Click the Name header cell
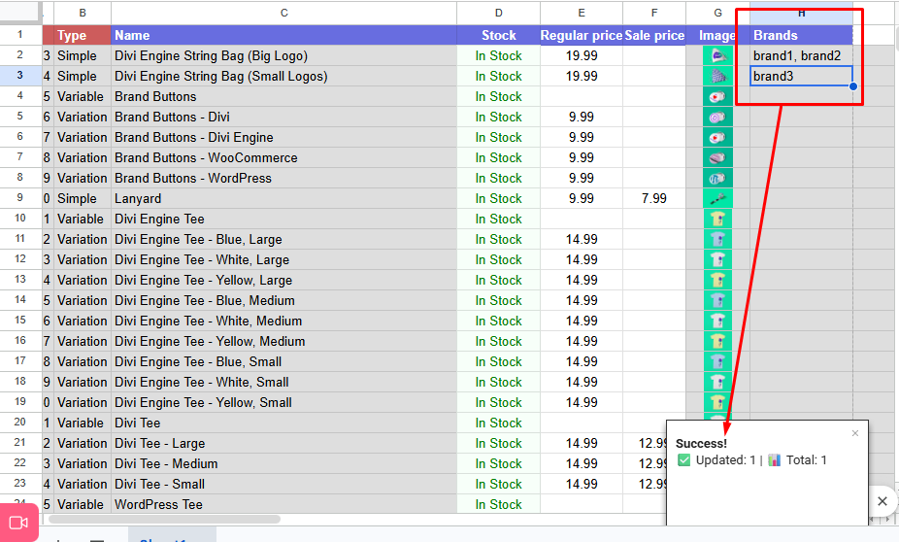The image size is (899, 542). 283,36
